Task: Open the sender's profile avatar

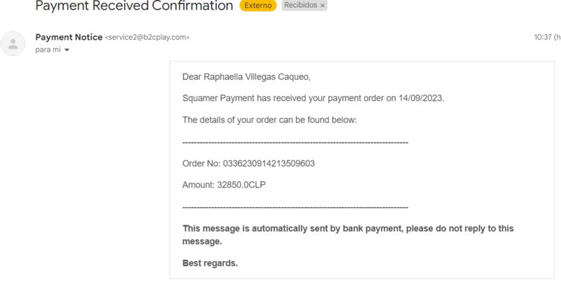Action: point(13,43)
